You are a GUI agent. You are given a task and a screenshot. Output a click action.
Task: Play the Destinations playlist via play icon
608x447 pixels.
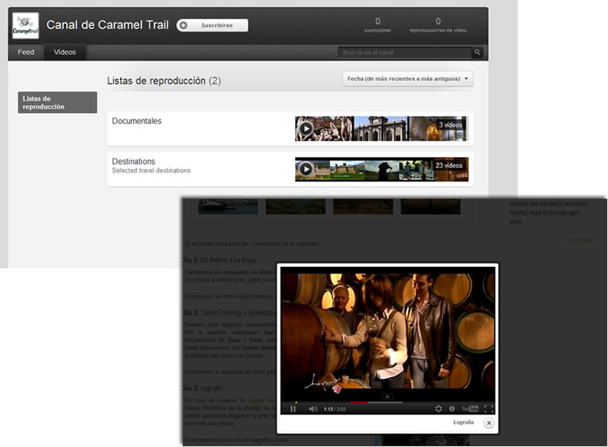coord(306,169)
